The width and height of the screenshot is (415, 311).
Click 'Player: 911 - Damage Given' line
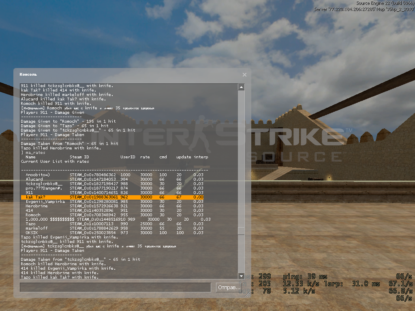[52, 113]
